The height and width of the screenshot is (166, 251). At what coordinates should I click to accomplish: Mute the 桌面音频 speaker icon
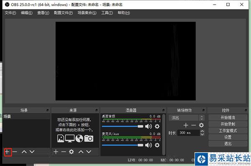tap(149, 126)
